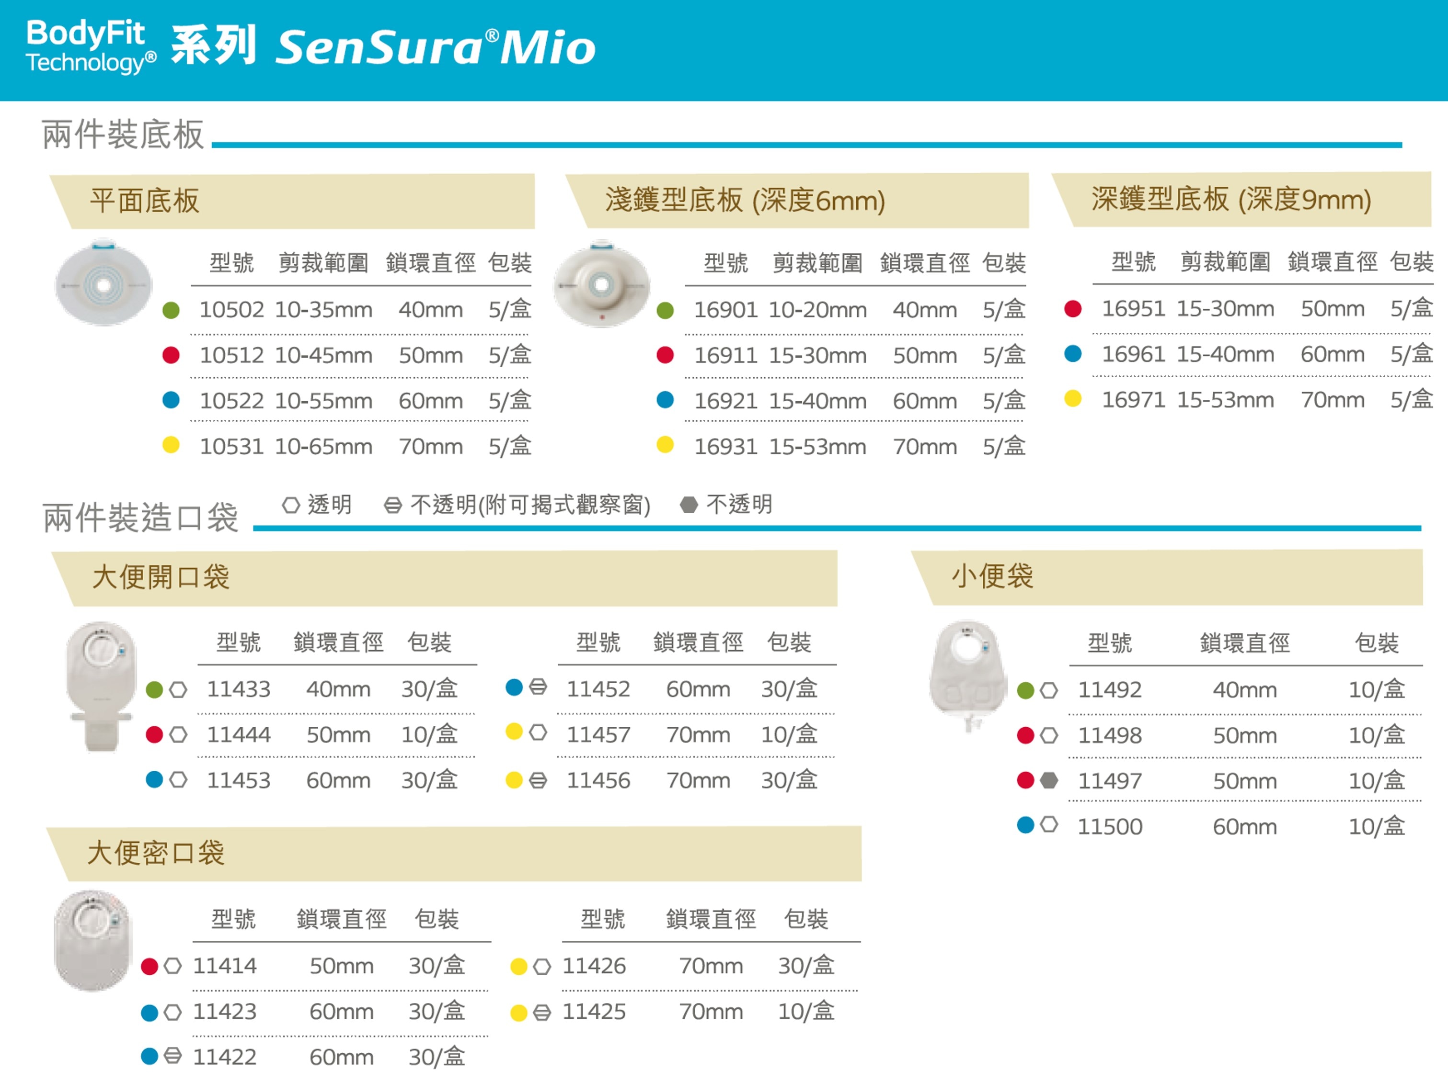This screenshot has height=1082, width=1448.
Task: Select model number 16911
Action: pyautogui.click(x=726, y=356)
